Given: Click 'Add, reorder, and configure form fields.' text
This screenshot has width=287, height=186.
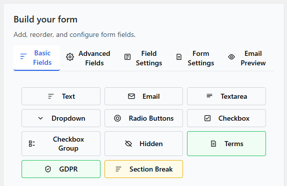Looking at the screenshot, I should pos(74,35).
